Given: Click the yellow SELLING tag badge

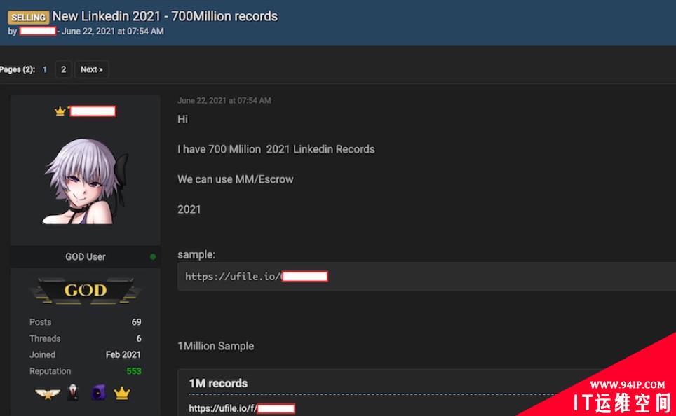Looking at the screenshot, I should pyautogui.click(x=29, y=17).
